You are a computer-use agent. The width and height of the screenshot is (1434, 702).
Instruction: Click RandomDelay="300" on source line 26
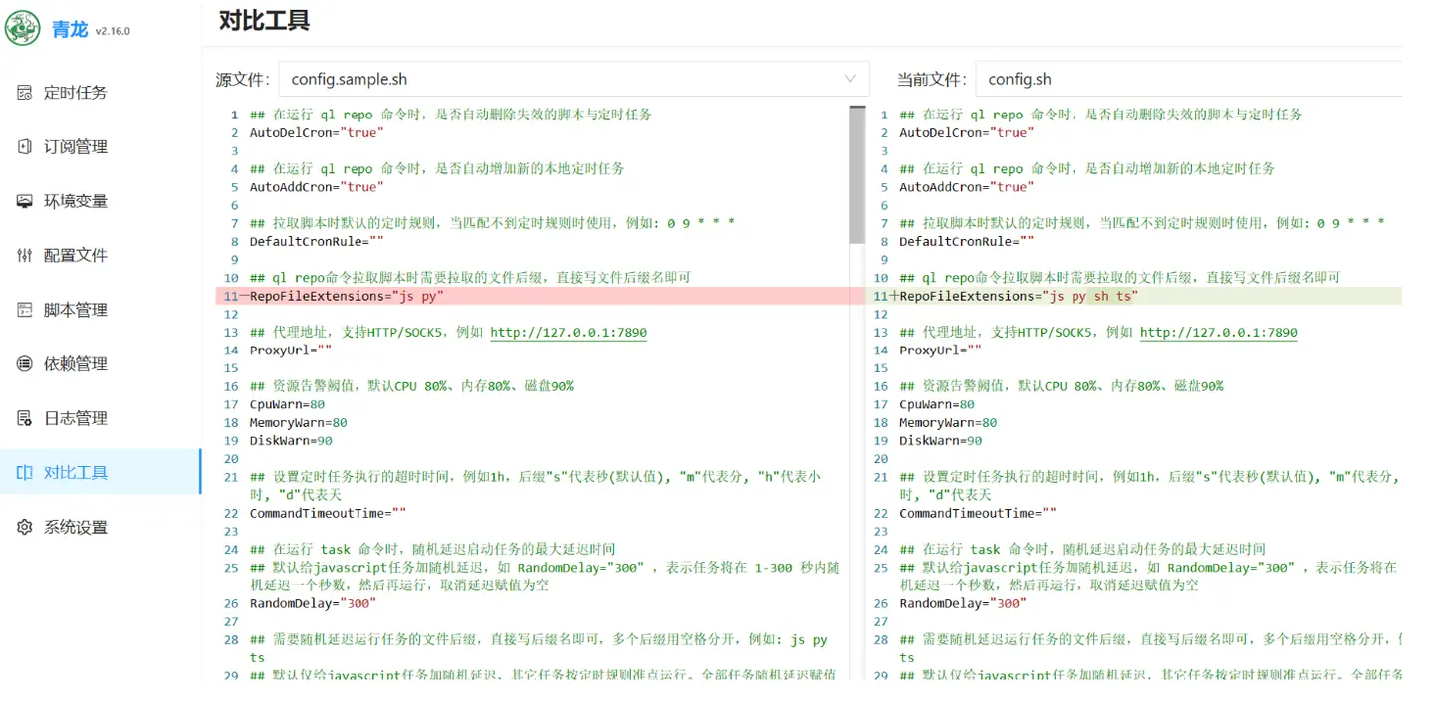pyautogui.click(x=313, y=604)
